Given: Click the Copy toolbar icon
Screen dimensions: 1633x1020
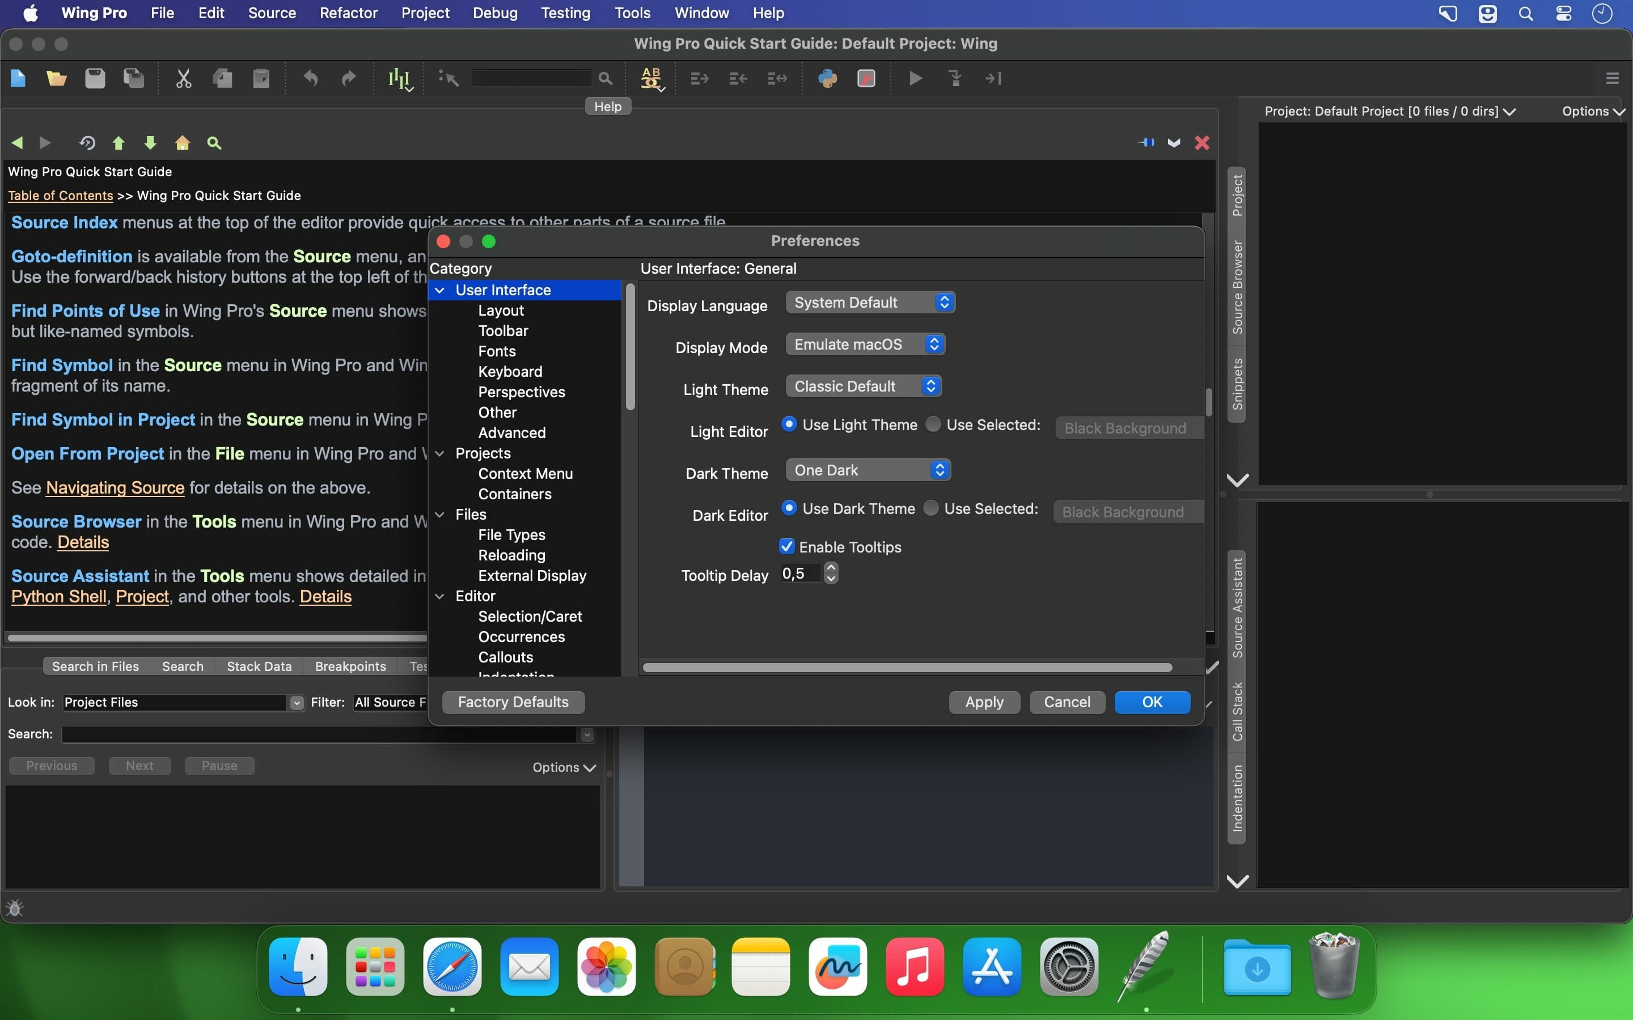Looking at the screenshot, I should tap(223, 79).
